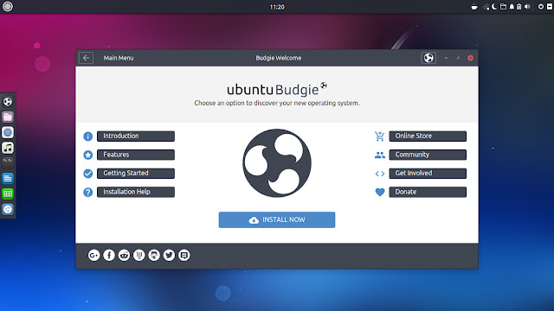Viewport: 554px width, 311px height.
Task: Open the Installation Help section
Action: [136, 192]
